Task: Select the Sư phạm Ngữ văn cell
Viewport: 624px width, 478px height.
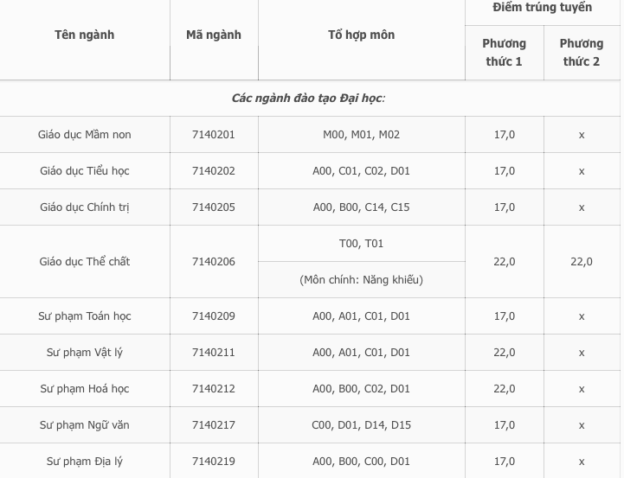Action: [x=85, y=425]
